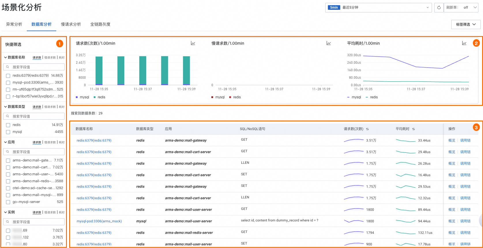Screen dimensions: 483x248
Task: Sort table by 平均耗时 column icon
Action: (x=414, y=129)
